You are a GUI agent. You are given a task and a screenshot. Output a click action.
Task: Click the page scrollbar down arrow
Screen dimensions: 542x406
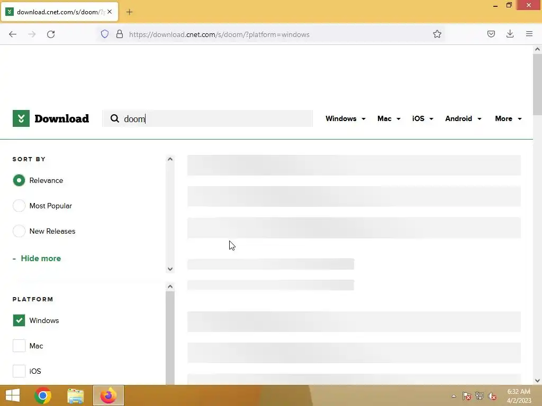[537, 381]
